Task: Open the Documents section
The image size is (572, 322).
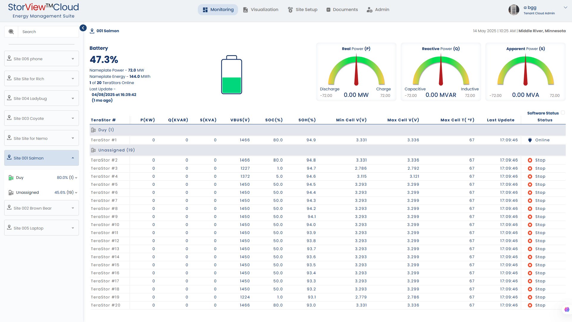Action: 342,10
